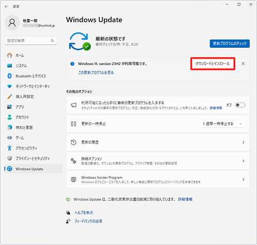
Task: Click the Windows Update sidebar icon
Action: (x=10, y=169)
